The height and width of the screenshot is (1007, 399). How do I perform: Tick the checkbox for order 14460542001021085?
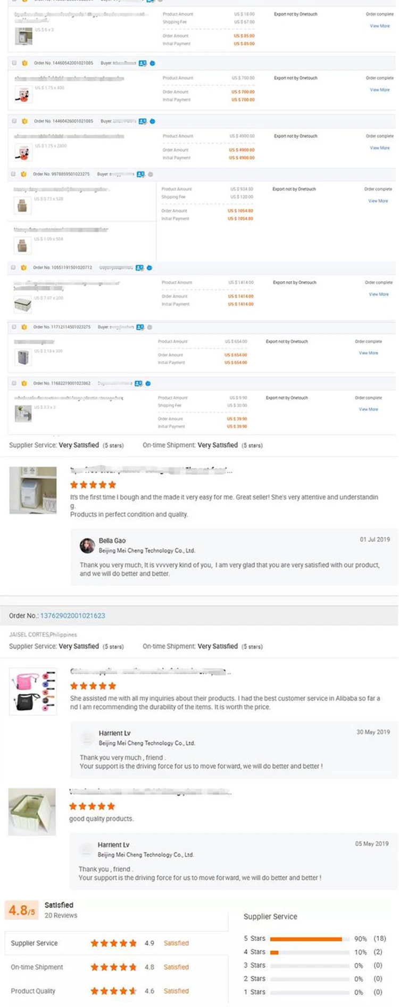point(14,63)
